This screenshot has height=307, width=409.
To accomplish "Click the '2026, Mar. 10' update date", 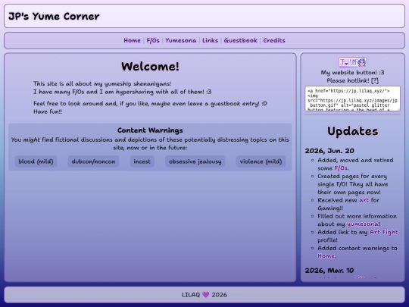I will 329,271.
